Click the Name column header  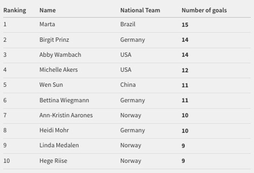[47, 10]
